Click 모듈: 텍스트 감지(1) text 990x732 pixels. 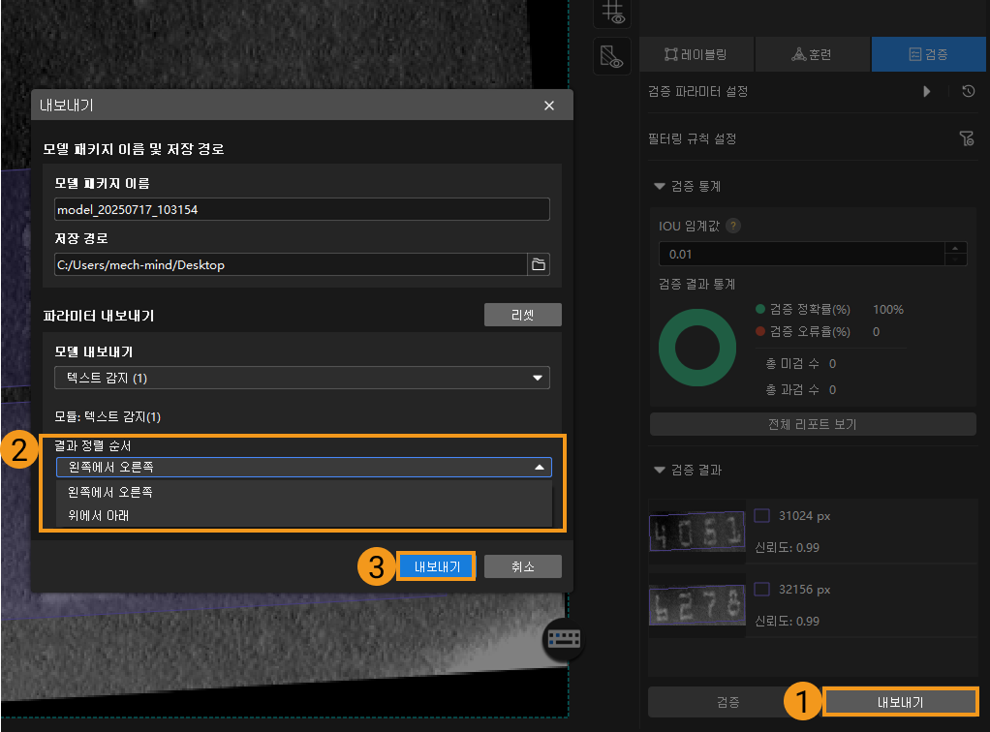coord(108,416)
